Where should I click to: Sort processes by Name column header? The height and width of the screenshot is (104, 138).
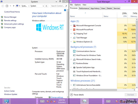[86, 15]
